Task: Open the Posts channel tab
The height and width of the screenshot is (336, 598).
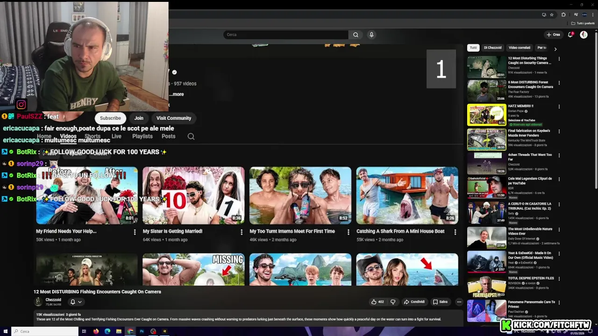Action: [169, 136]
